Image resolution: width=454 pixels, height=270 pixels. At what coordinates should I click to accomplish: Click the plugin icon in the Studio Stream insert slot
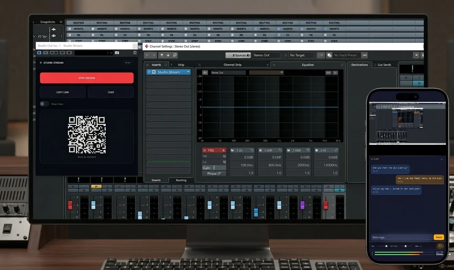tap(154, 72)
